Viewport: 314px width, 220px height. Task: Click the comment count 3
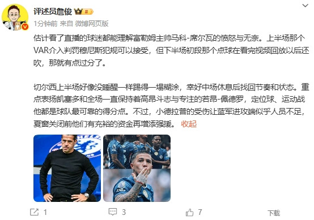coord(124,212)
